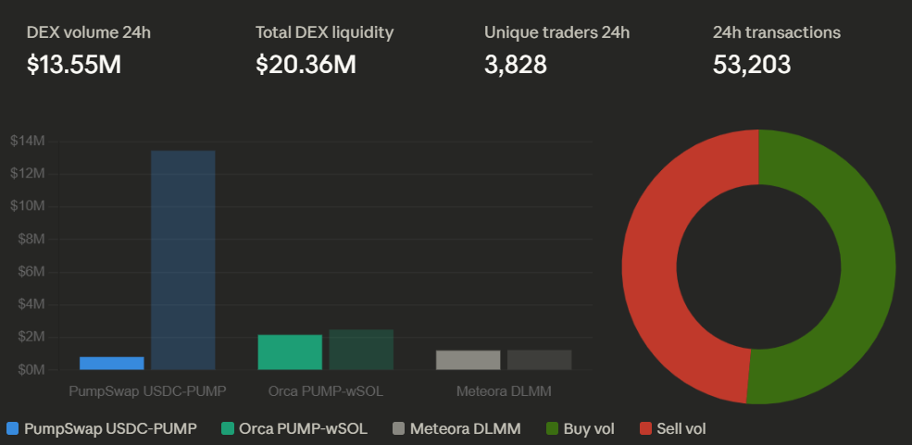912x445 pixels.
Task: Select the light gray Meteora bar
Action: [468, 360]
